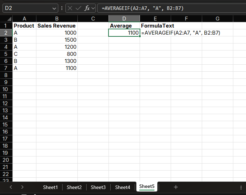Select cell B7 with value 1100
246x195 pixels.
tap(57, 68)
